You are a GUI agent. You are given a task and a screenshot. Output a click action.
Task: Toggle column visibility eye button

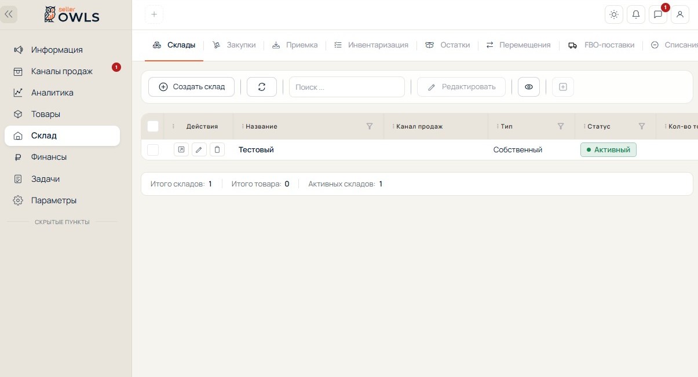tap(529, 87)
